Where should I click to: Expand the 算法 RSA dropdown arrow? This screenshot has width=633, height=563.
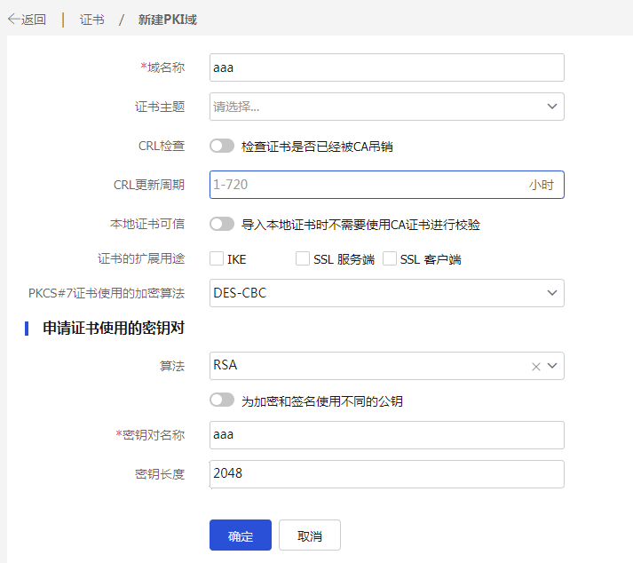point(552,366)
